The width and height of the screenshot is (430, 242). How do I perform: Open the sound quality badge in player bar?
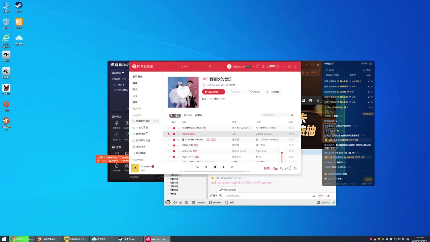tap(267, 168)
